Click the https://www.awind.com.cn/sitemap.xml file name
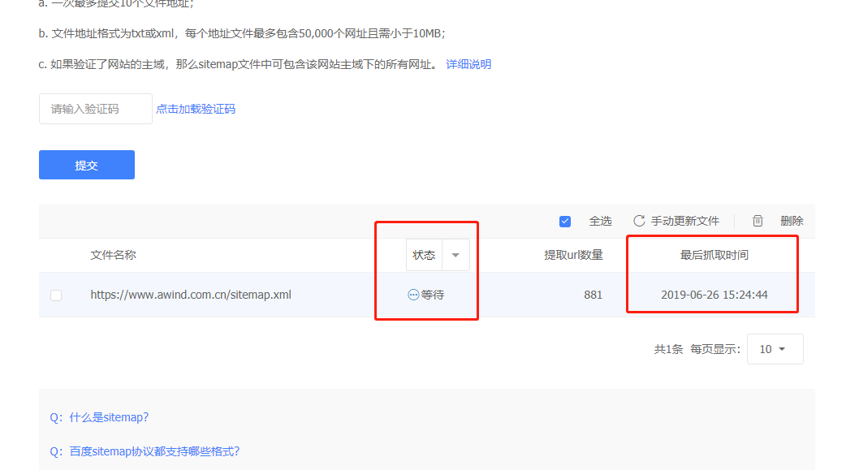Screen dimensions: 859x470 pyautogui.click(x=191, y=295)
